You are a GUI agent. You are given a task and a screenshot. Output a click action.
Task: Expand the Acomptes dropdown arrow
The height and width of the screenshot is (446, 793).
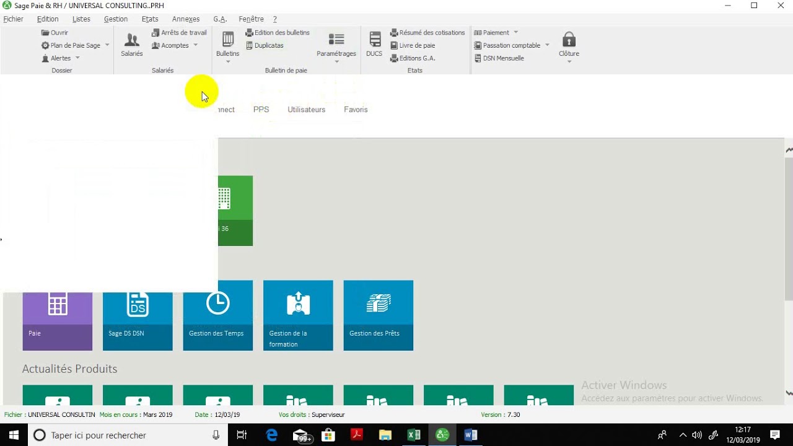195,45
